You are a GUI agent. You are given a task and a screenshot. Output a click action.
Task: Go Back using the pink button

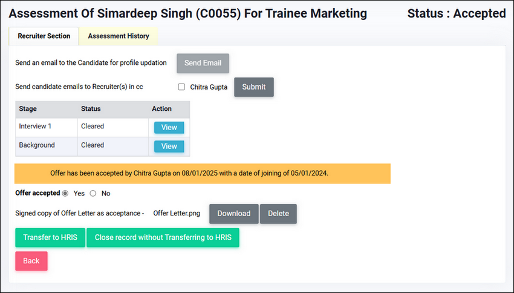pyautogui.click(x=31, y=261)
